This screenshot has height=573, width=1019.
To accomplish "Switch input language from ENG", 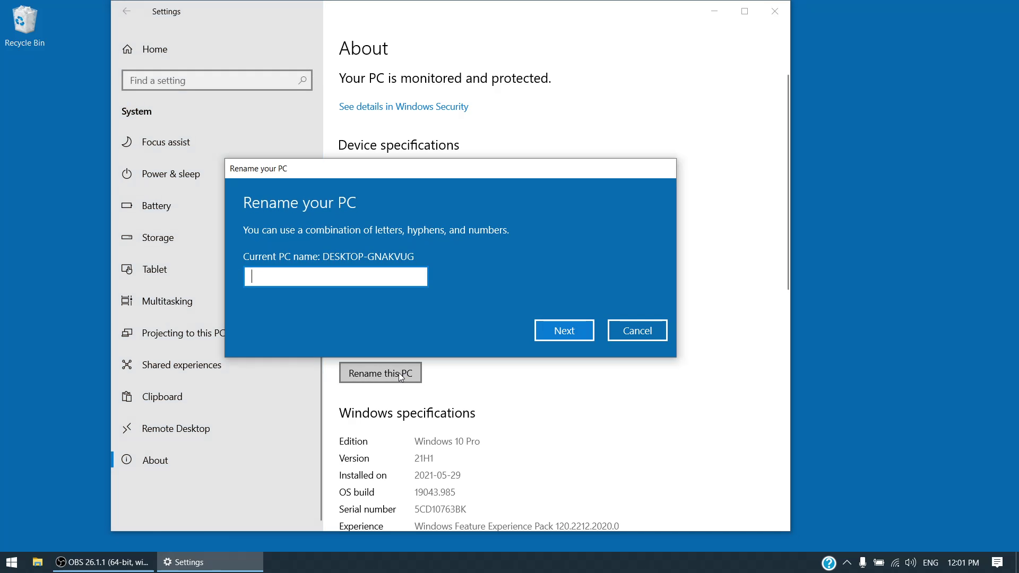I will (x=930, y=562).
